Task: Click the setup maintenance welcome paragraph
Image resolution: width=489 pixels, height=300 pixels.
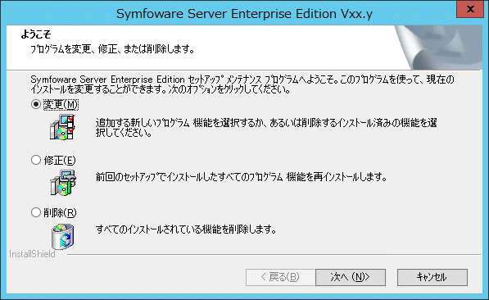Action: click(242, 84)
